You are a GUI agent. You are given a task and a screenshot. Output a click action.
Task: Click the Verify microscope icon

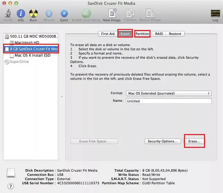8,13
